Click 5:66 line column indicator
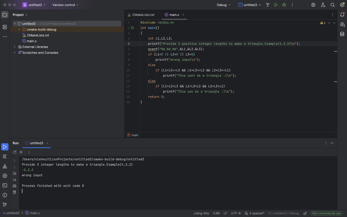 (216, 213)
